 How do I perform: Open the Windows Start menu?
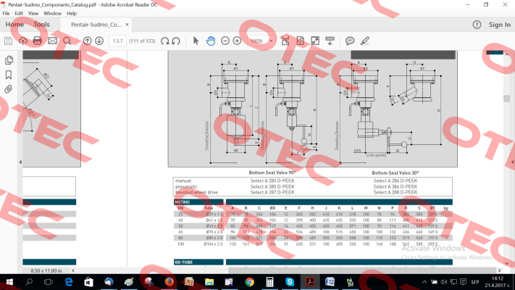pyautogui.click(x=9, y=282)
